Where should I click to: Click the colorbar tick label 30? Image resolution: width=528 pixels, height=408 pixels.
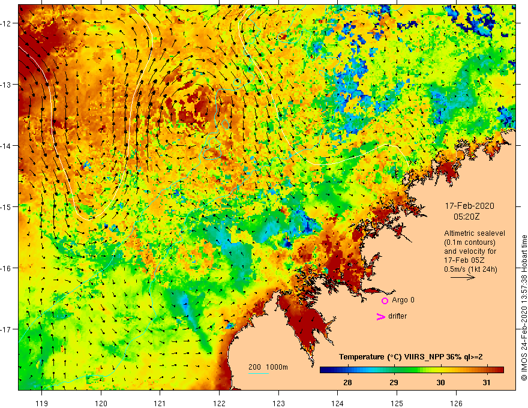[440, 383]
